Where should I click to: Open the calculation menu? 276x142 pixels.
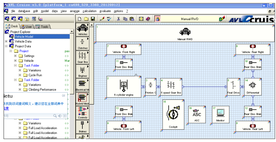pyautogui.click(x=90, y=11)
